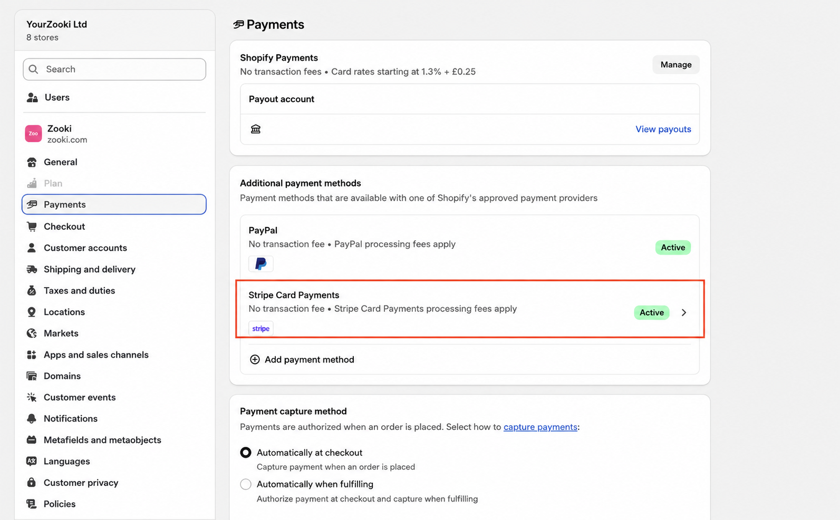Screen dimensions: 840x520
Task: Click the Markets globe icon
Action: click(32, 333)
